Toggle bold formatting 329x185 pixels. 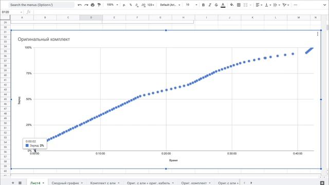203,5
